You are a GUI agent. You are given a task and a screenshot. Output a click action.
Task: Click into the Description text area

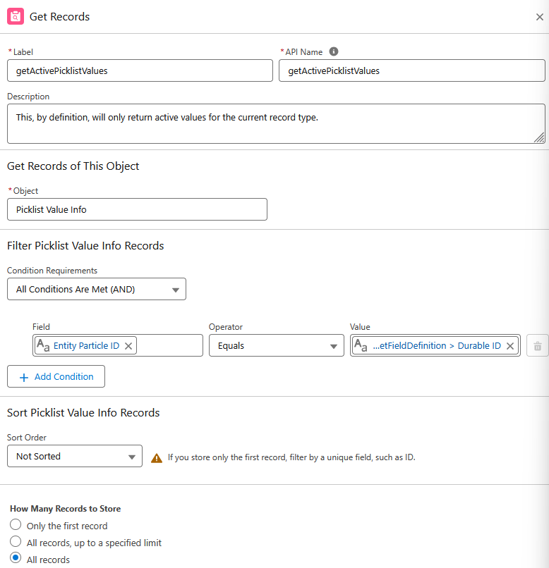276,124
